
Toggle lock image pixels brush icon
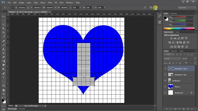[x=173, y=63]
